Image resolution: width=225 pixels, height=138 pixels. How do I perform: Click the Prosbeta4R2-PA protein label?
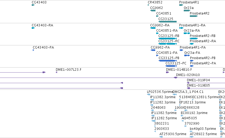click(x=203, y=63)
